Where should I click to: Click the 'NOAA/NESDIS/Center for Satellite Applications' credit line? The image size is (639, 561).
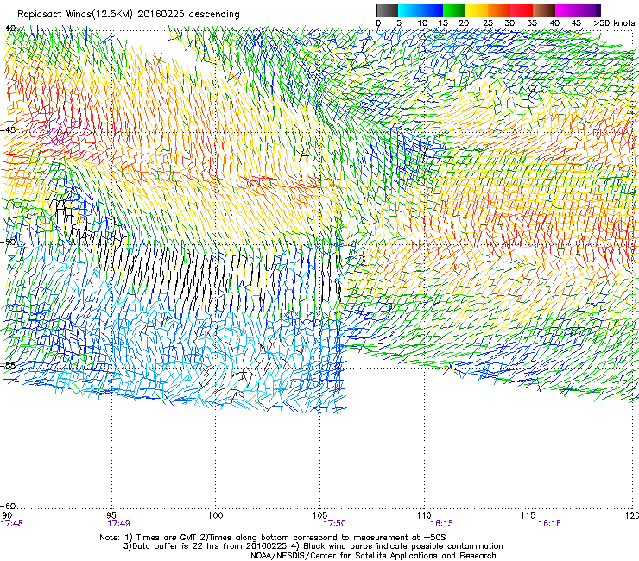coord(373,556)
